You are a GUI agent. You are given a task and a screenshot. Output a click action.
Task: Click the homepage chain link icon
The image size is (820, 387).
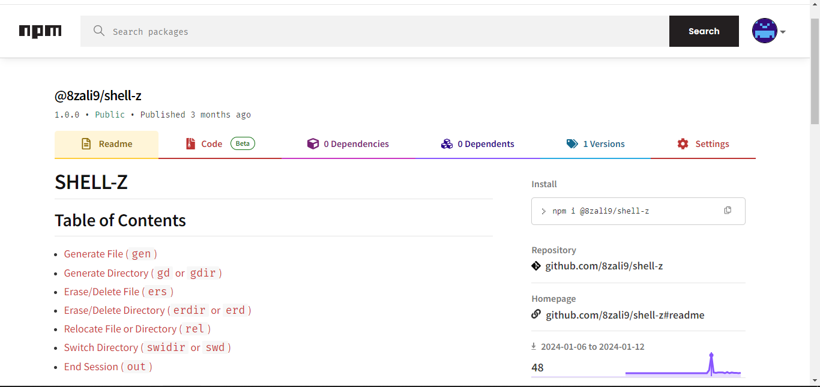click(536, 314)
